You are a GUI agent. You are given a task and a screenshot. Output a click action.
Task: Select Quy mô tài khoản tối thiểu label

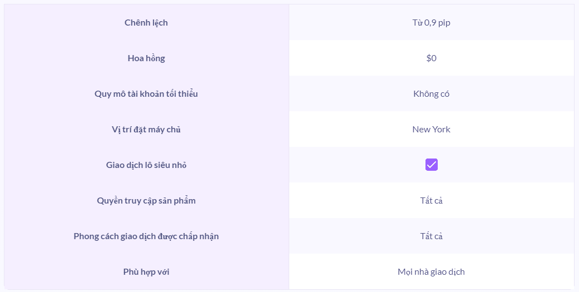[x=146, y=94]
